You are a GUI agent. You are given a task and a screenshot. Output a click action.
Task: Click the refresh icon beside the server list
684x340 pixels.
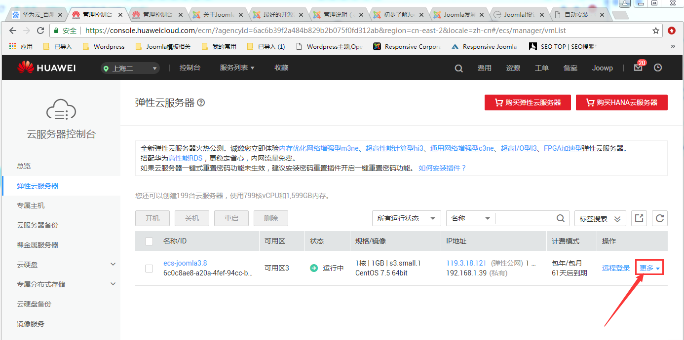click(660, 218)
